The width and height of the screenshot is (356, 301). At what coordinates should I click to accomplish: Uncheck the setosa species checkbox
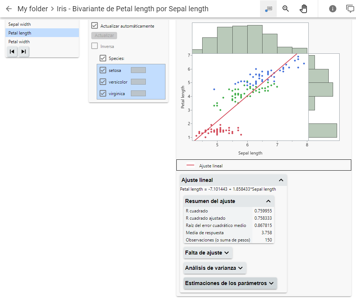103,70
